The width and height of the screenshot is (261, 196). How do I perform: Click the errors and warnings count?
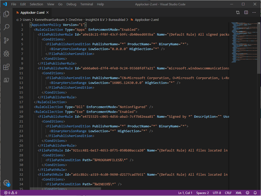[x=11, y=193]
